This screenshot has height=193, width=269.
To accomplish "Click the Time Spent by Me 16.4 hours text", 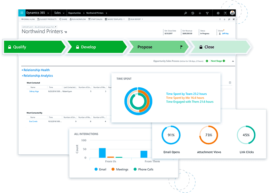I will pyautogui.click(x=185, y=98).
